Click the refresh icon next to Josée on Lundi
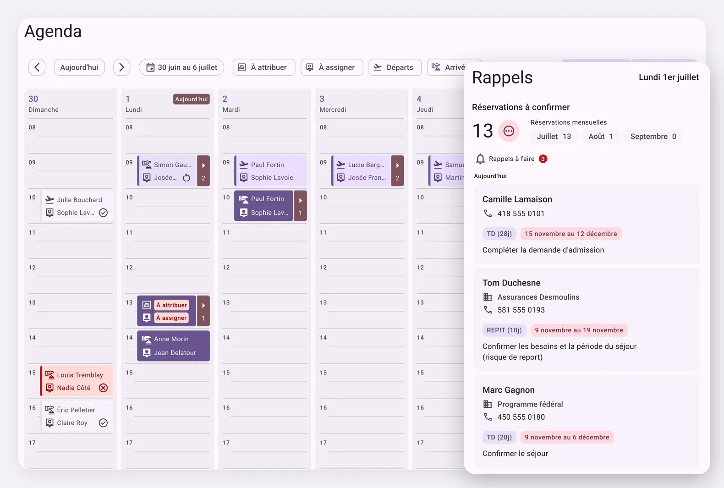The image size is (724, 488). 186,178
